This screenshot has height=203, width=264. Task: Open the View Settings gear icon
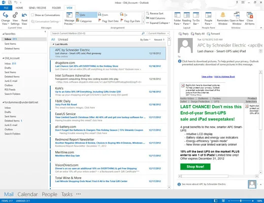pyautogui.click(x=15, y=15)
